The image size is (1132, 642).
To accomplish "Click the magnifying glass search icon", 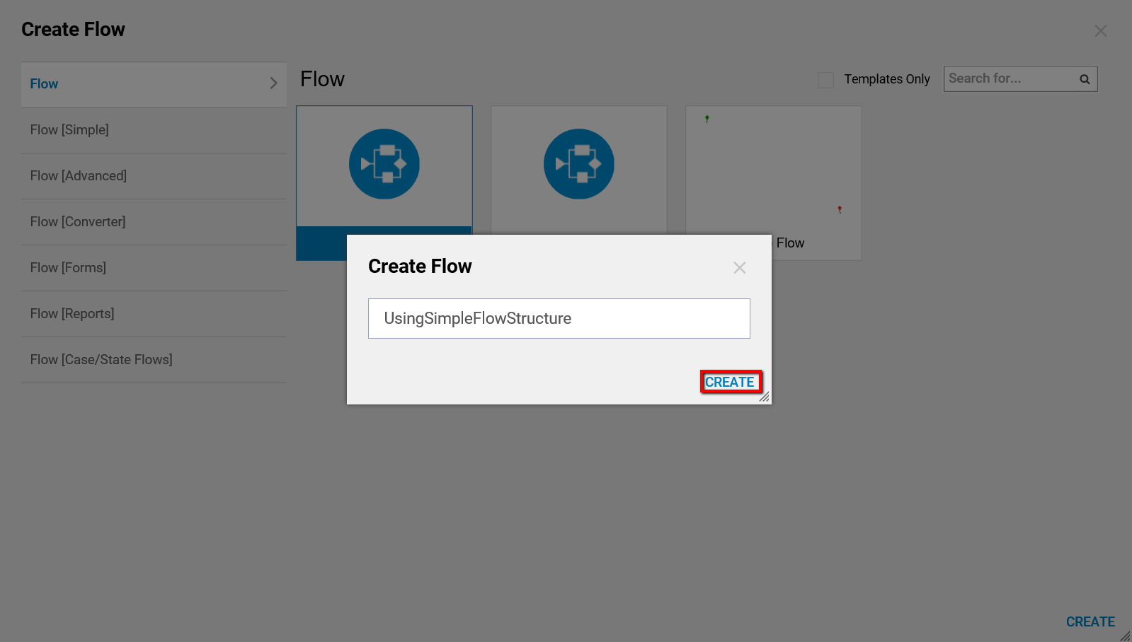I will coord(1085,79).
